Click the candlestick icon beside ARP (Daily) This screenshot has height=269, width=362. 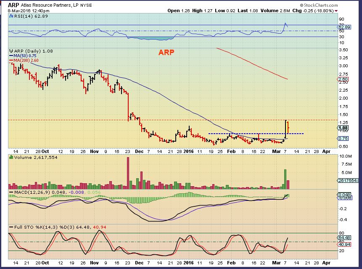click(x=11, y=51)
